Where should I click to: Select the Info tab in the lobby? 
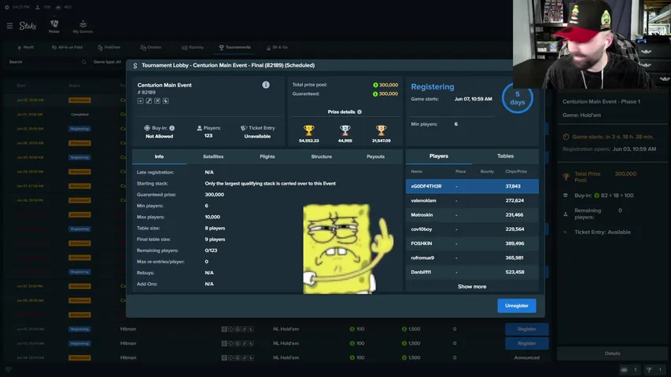[159, 156]
